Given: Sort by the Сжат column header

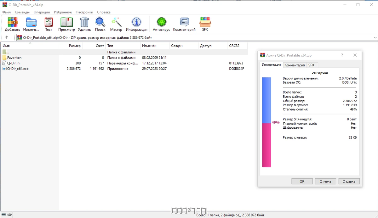Looking at the screenshot, I should [x=94, y=46].
